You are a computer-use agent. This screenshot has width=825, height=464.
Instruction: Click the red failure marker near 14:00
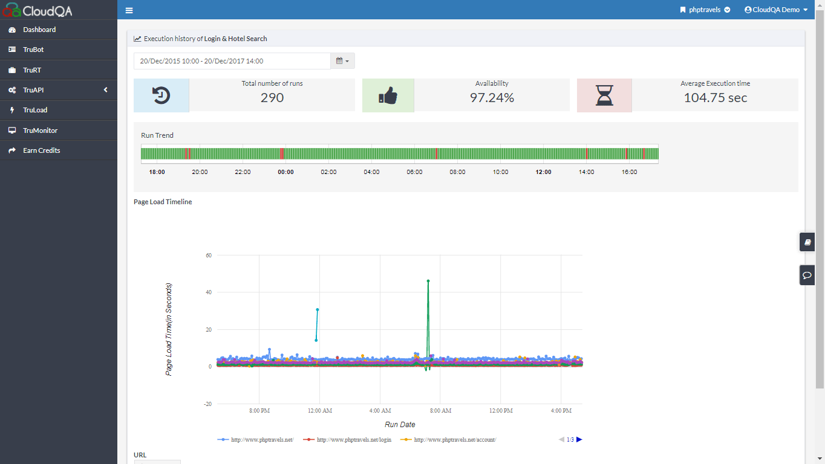587,153
